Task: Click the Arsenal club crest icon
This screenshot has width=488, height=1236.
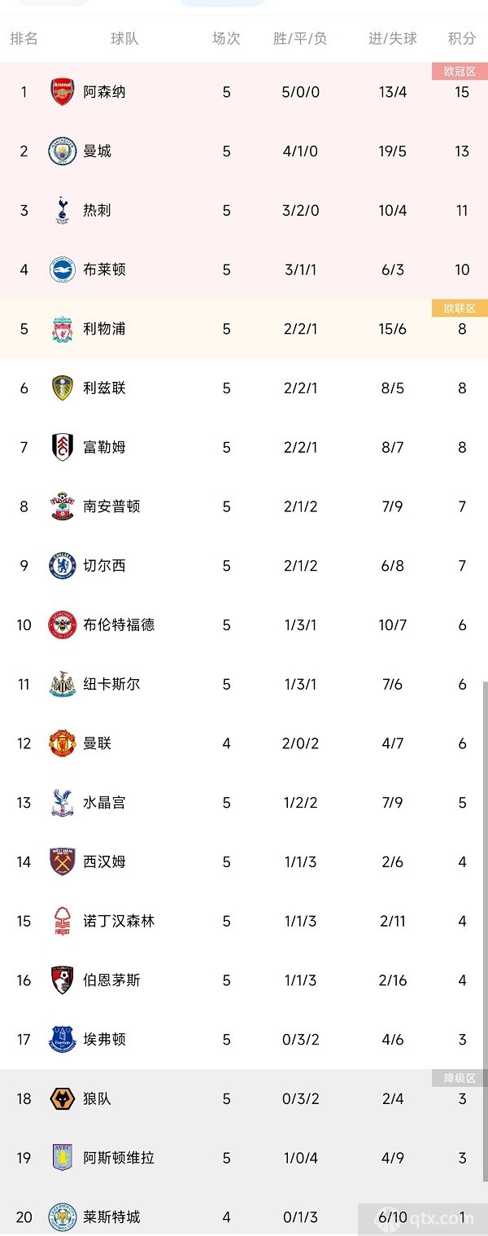Action: [x=63, y=92]
